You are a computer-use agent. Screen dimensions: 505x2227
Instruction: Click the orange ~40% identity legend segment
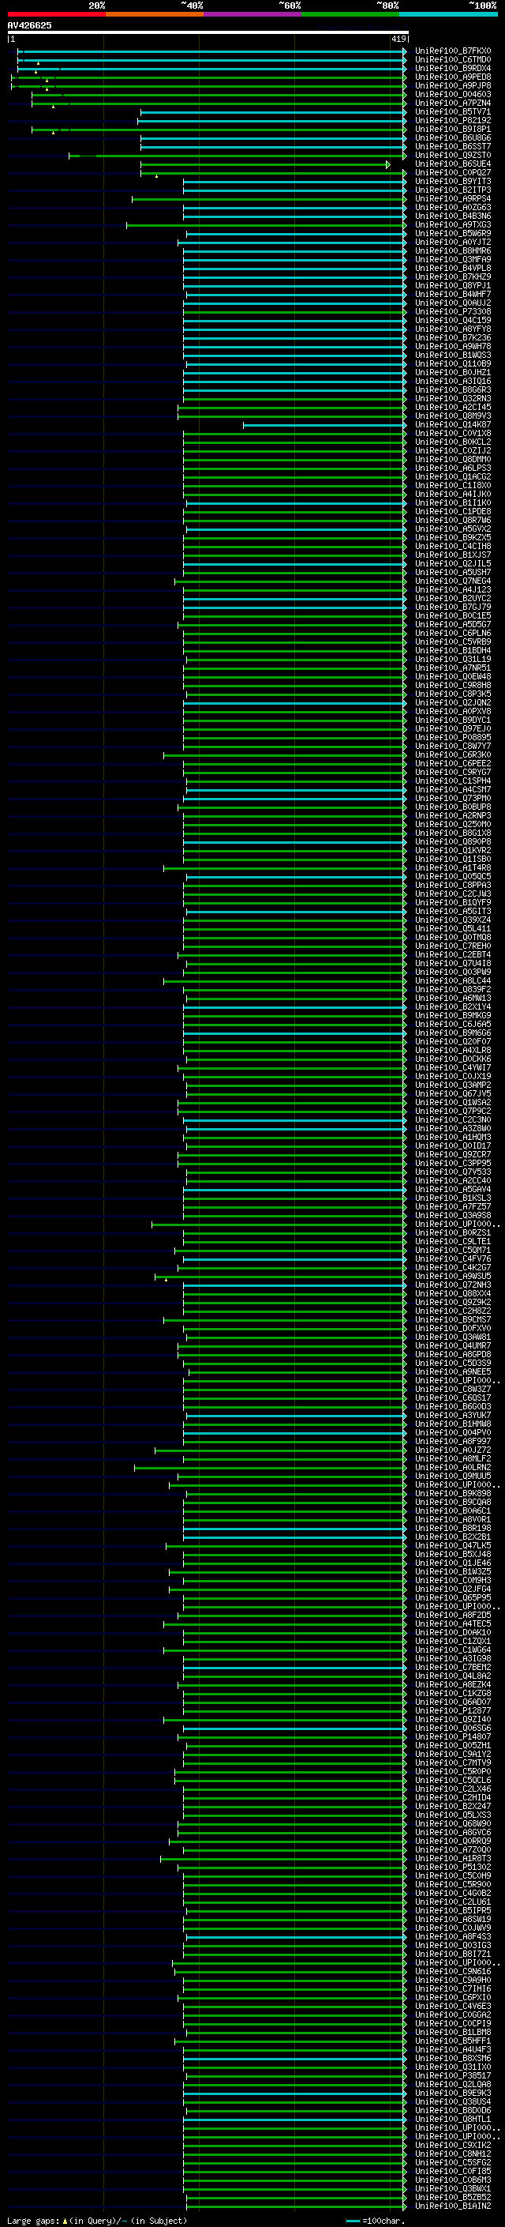click(x=155, y=14)
